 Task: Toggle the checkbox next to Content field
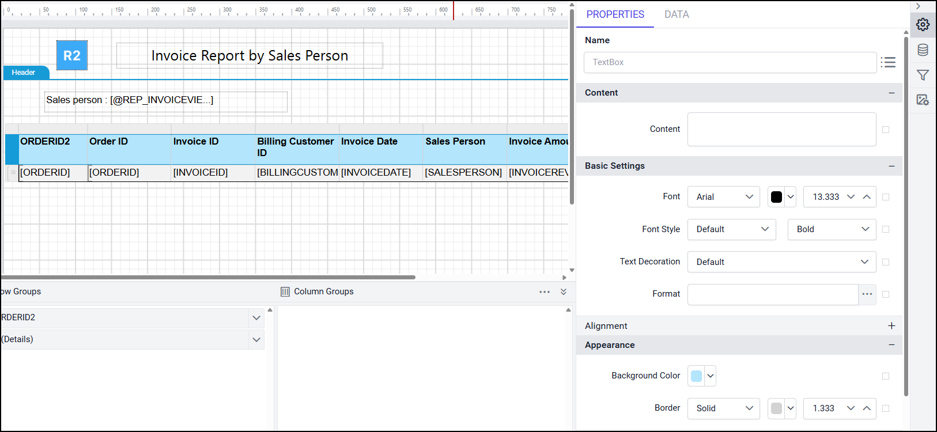tap(886, 130)
